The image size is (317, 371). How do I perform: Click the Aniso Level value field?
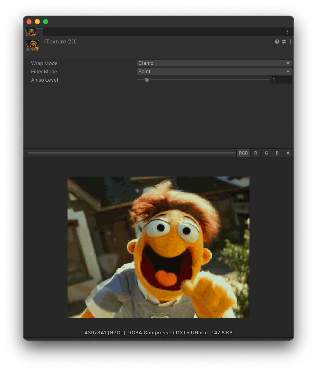coord(282,80)
